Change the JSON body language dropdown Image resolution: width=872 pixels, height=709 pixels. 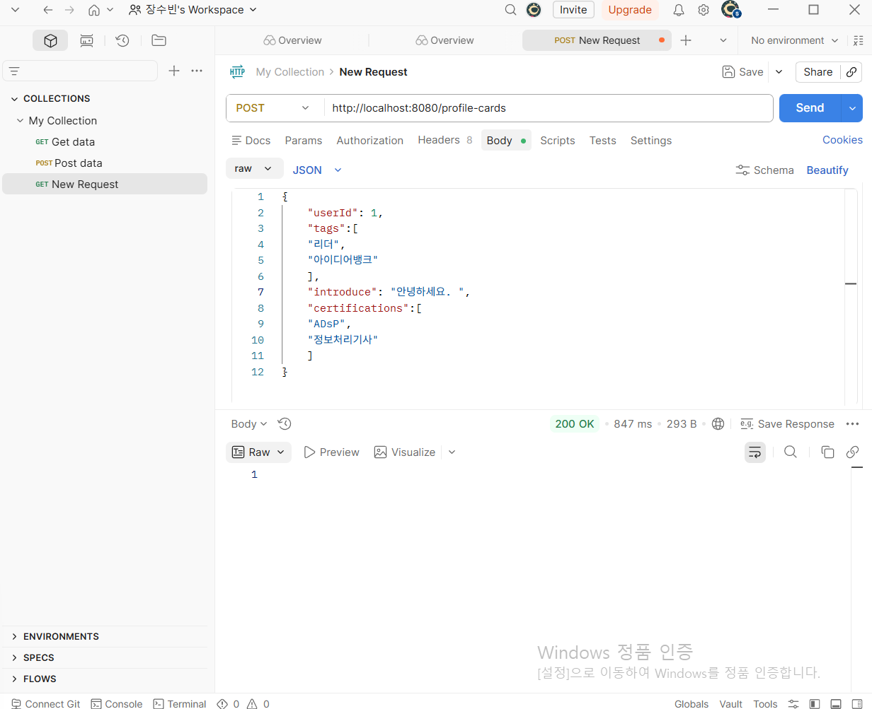317,170
